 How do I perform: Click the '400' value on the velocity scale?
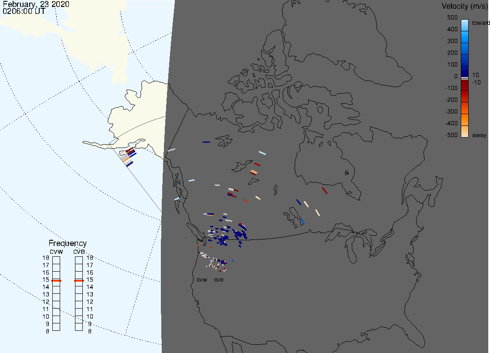(x=452, y=29)
